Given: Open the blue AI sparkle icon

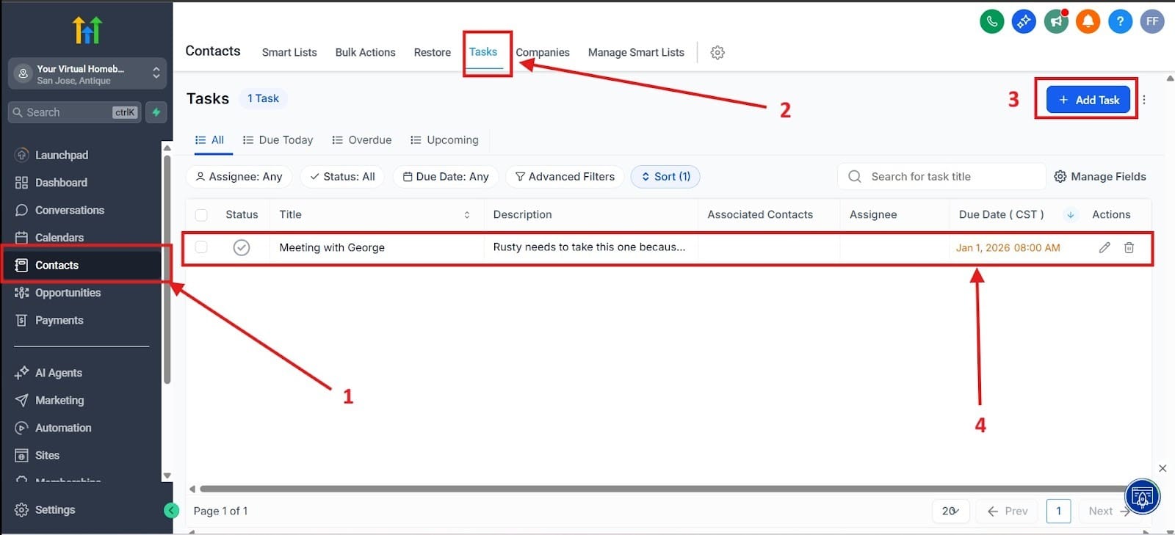Looking at the screenshot, I should tap(1024, 21).
